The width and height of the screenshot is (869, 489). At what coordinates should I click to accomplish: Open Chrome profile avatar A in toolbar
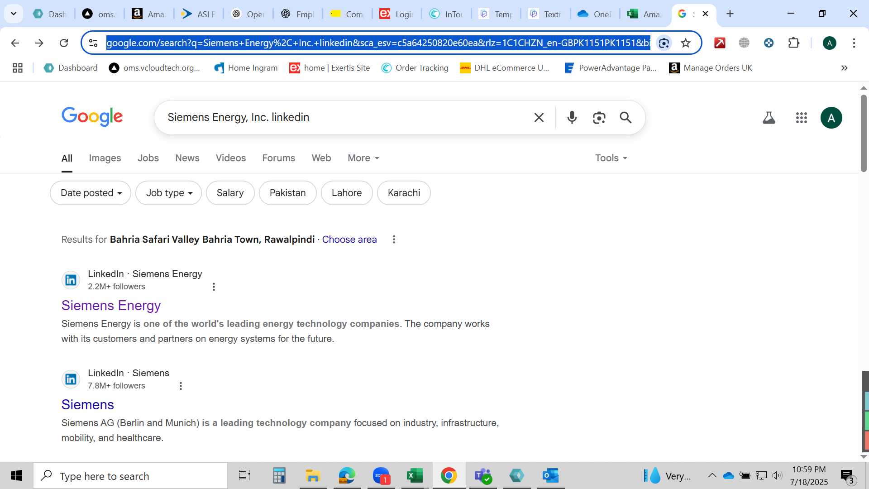click(830, 43)
